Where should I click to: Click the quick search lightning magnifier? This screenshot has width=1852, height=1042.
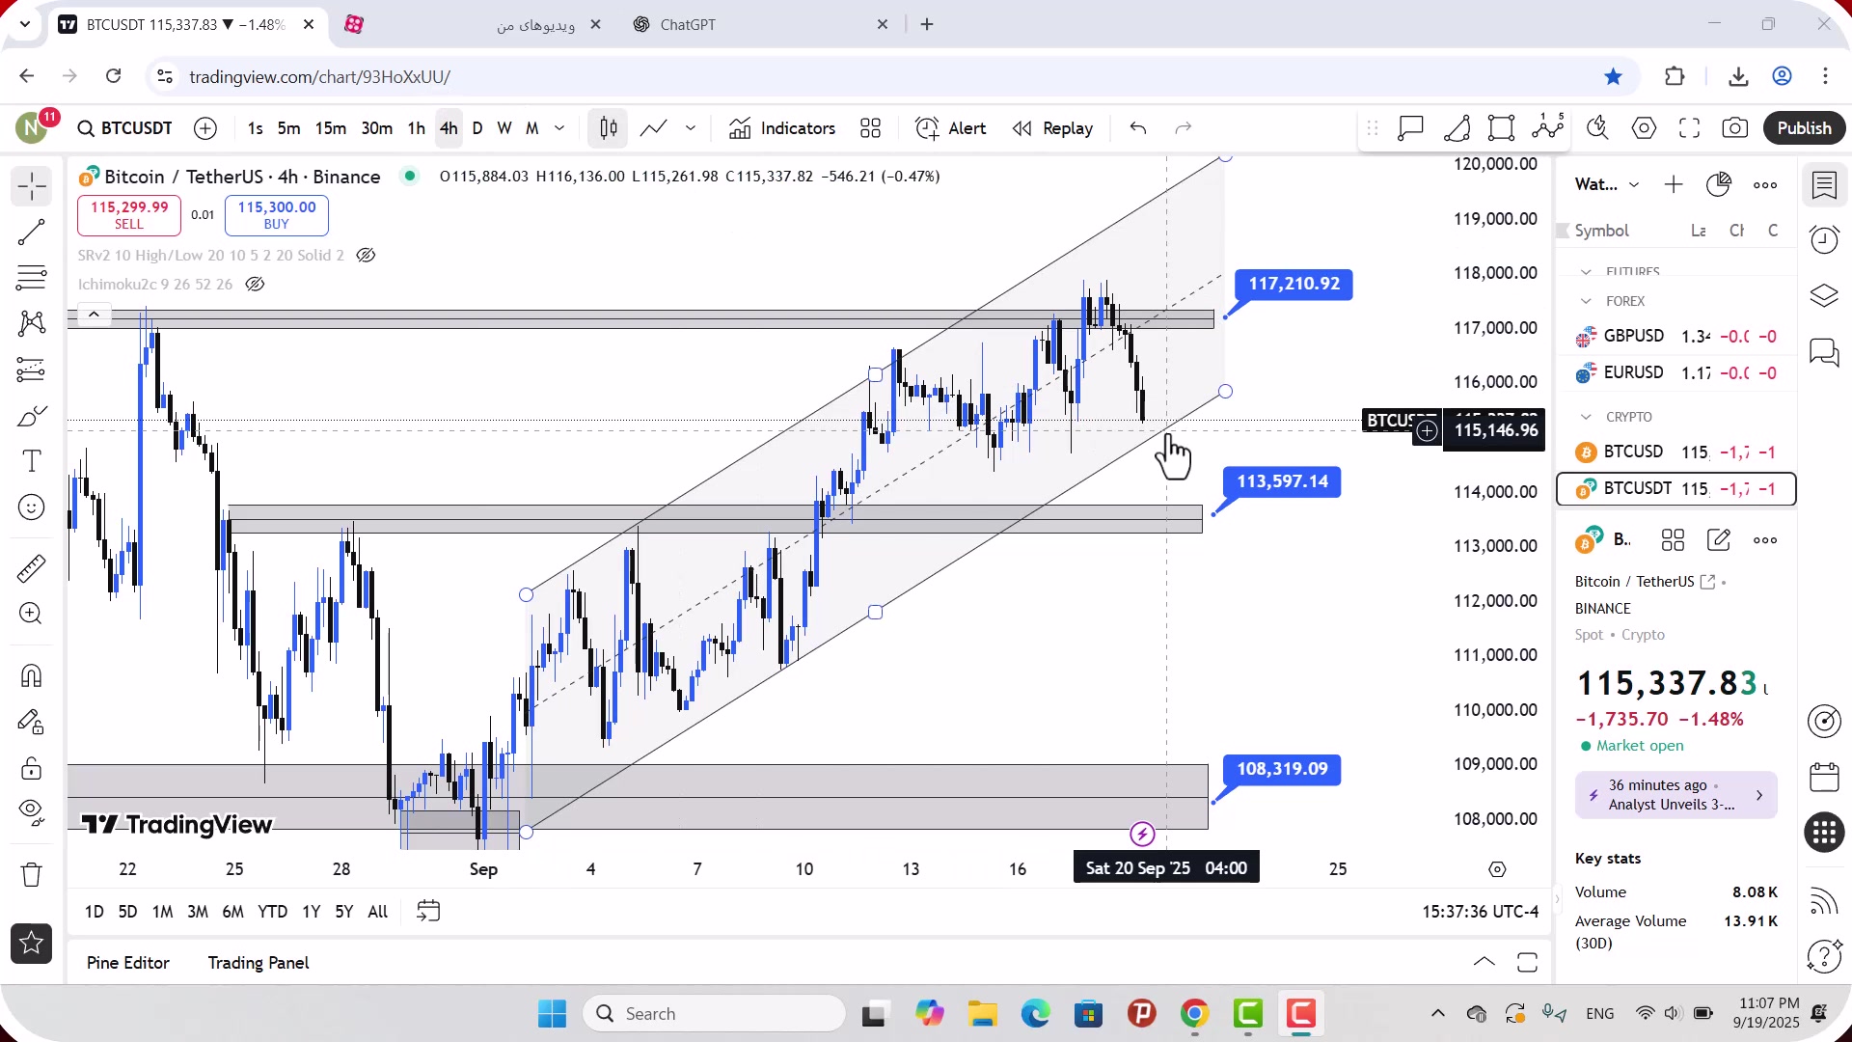click(1598, 128)
